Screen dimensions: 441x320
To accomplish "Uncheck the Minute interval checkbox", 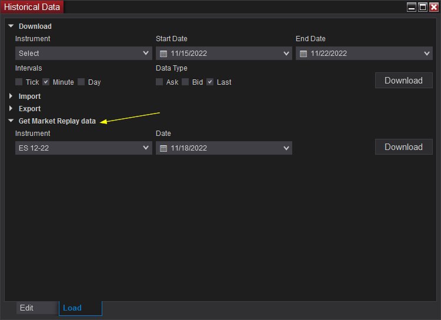I will [x=46, y=82].
